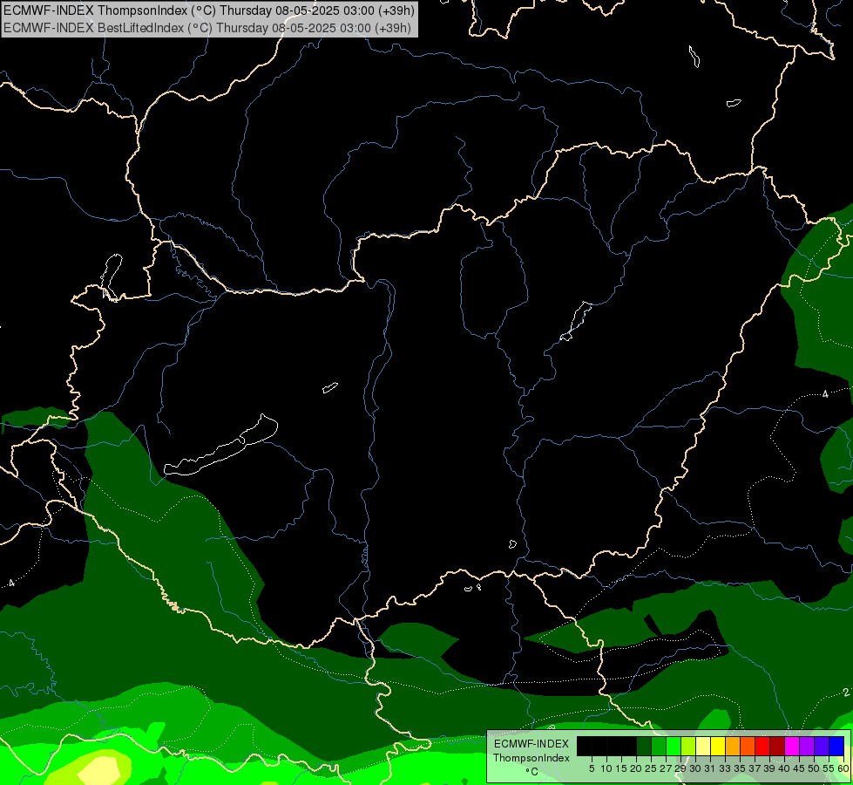The width and height of the screenshot is (853, 785).
Task: Click the legend tick value 45
Action: click(800, 768)
